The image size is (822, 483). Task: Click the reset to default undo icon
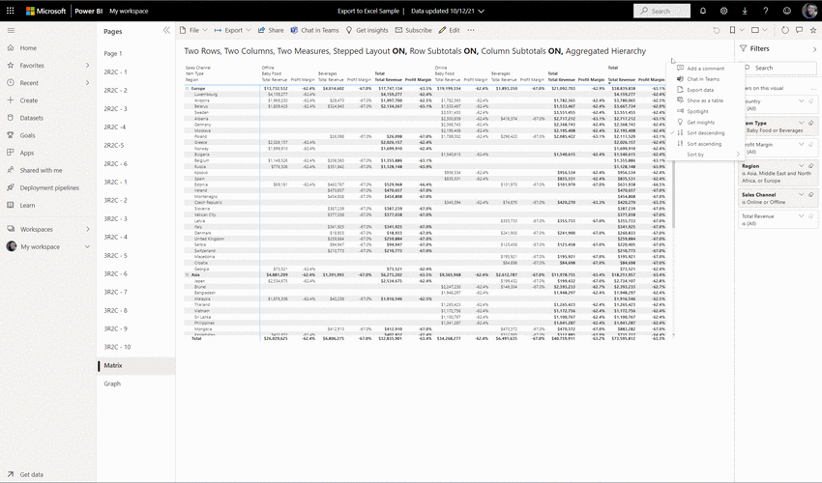coord(716,30)
